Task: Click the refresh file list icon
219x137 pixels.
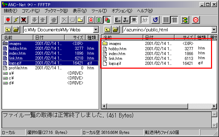Action: coord(155,20)
